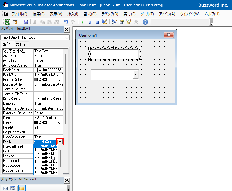Toggle Design Mode icon
This screenshot has height=191, width=232.
coord(105,22)
